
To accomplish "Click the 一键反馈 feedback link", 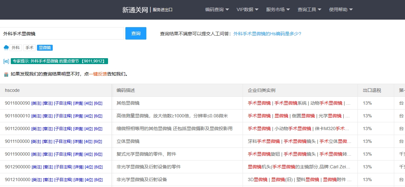I will click(98, 74).
